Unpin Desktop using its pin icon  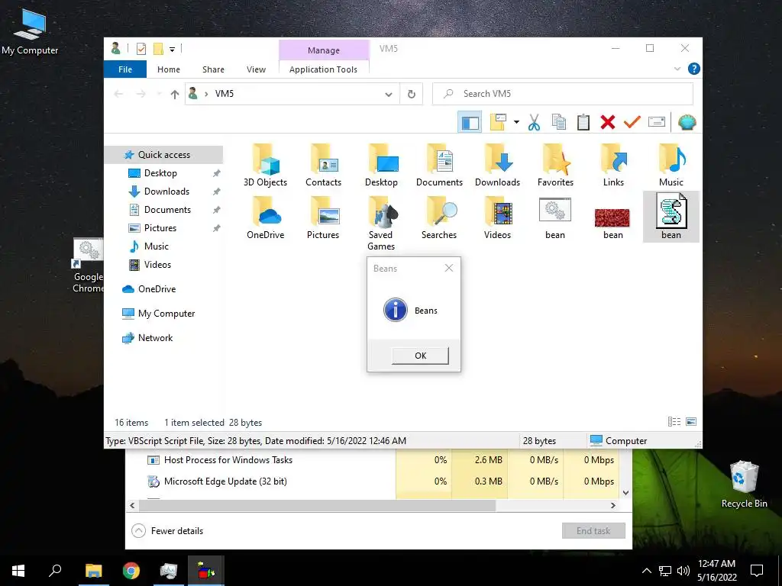point(216,173)
